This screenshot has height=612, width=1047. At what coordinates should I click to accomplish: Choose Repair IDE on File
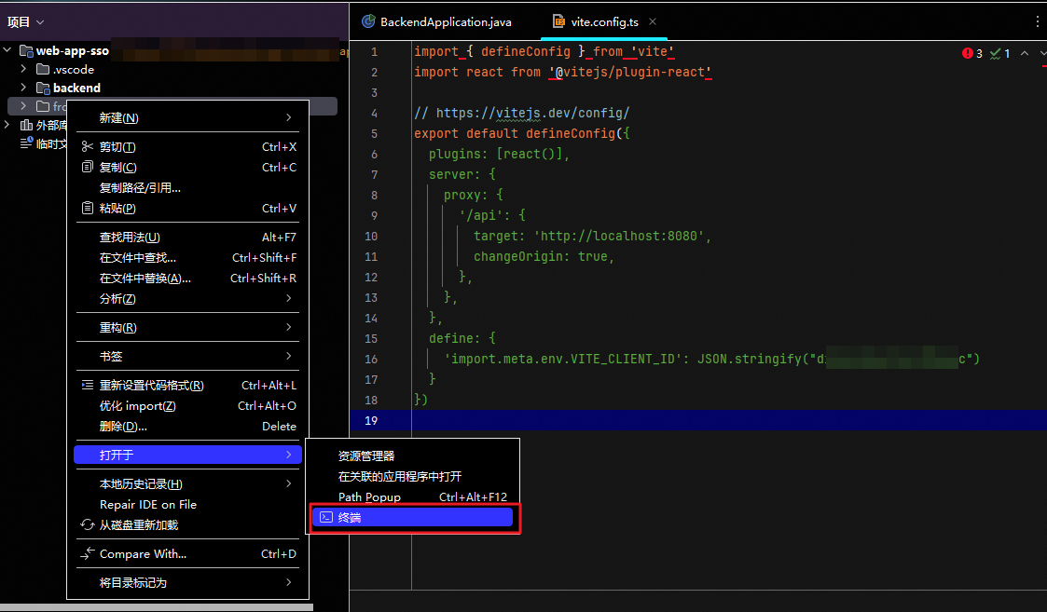pyautogui.click(x=187, y=505)
